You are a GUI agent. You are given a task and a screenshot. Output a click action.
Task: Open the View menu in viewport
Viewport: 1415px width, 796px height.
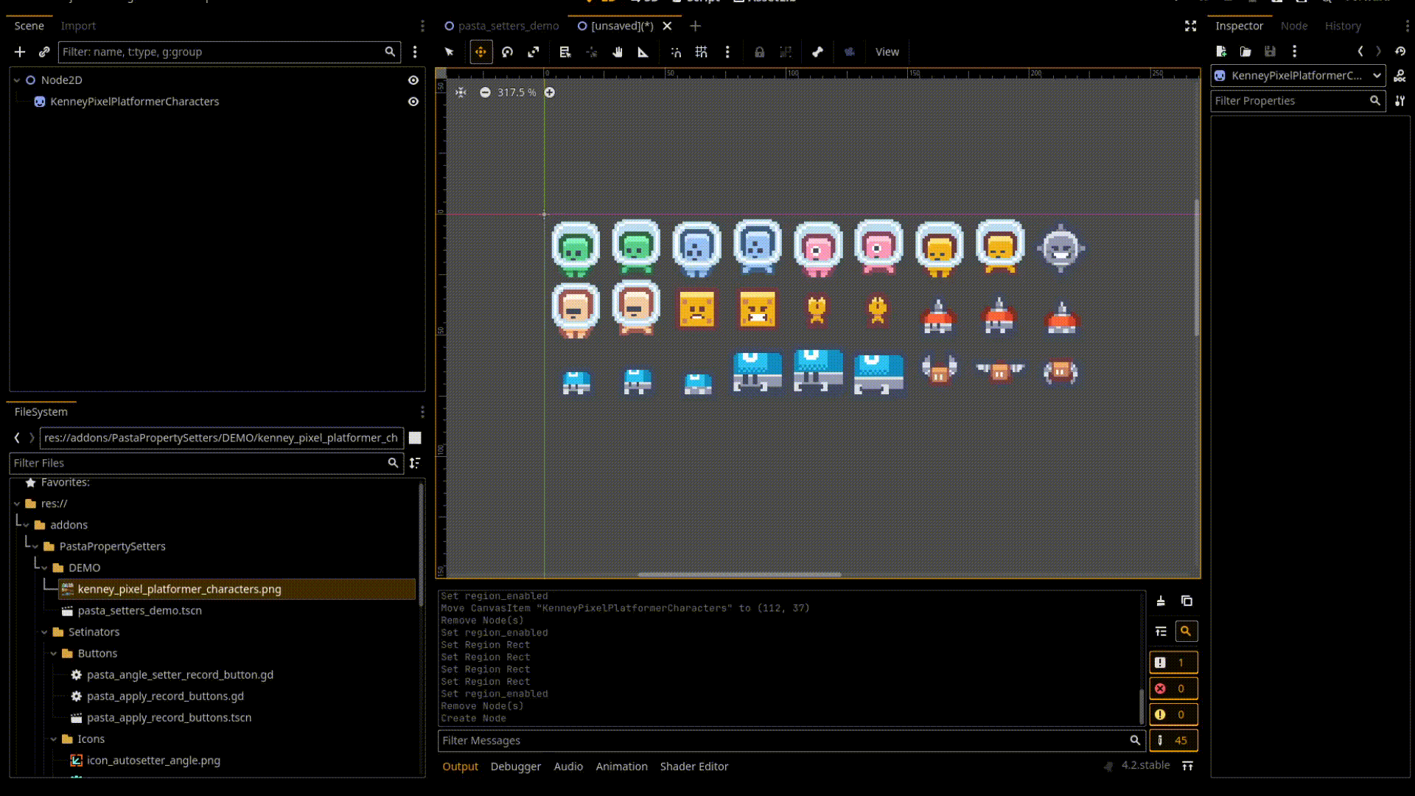point(887,52)
